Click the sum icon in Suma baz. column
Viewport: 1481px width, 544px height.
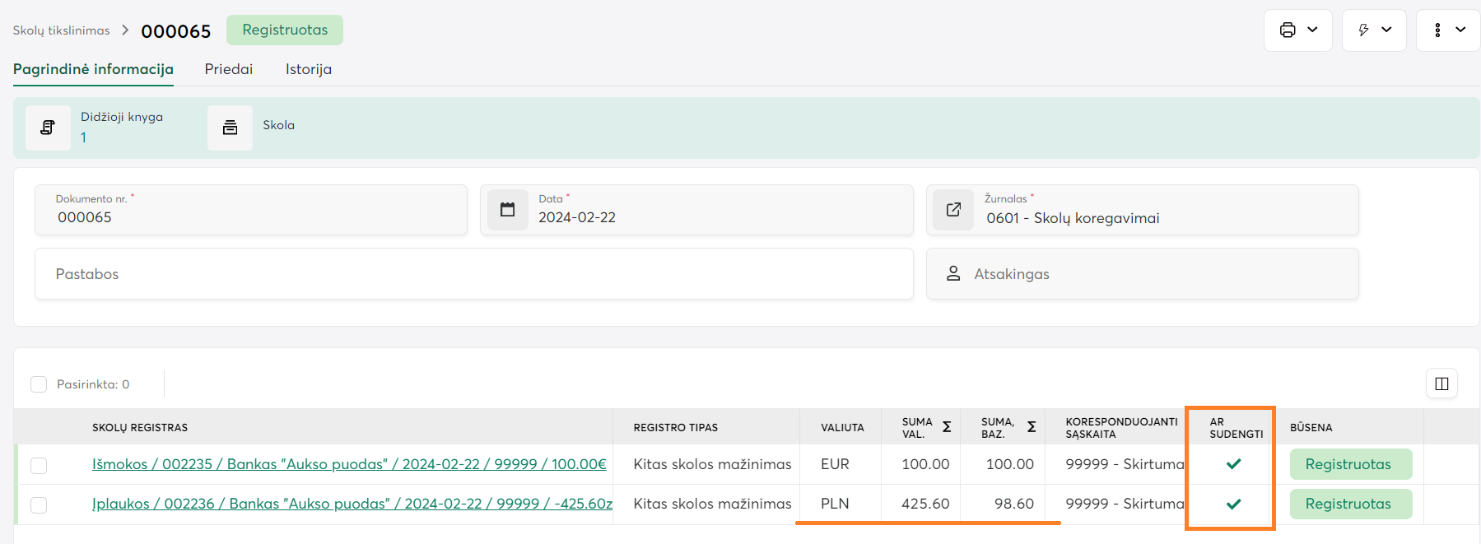tap(1031, 427)
